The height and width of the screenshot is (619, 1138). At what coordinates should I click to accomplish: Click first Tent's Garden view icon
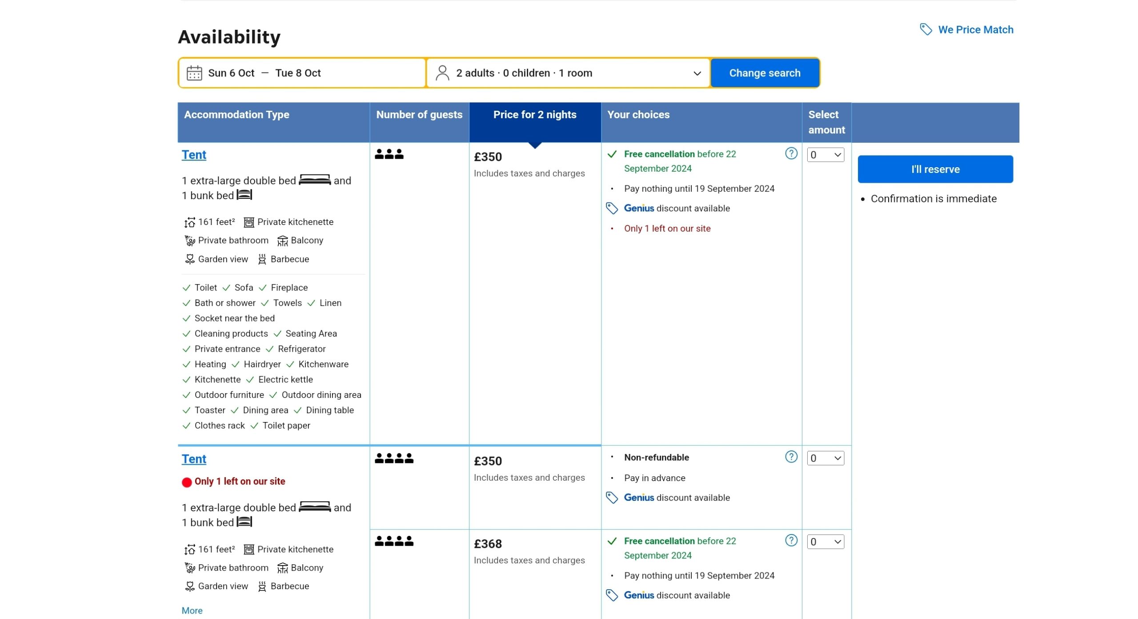tap(190, 259)
